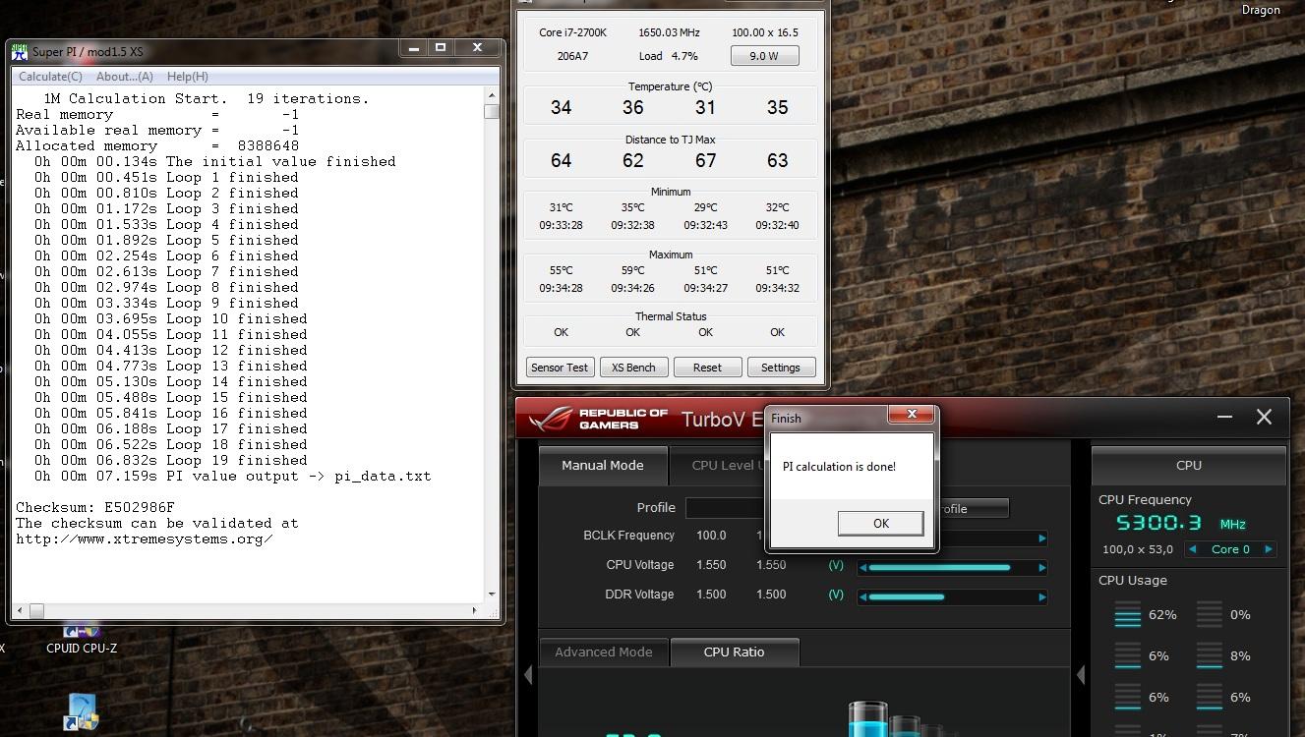Screen dimensions: 1305x737
Task: Click the Super PI vertical scrollbar down arrow
Action: click(x=492, y=595)
